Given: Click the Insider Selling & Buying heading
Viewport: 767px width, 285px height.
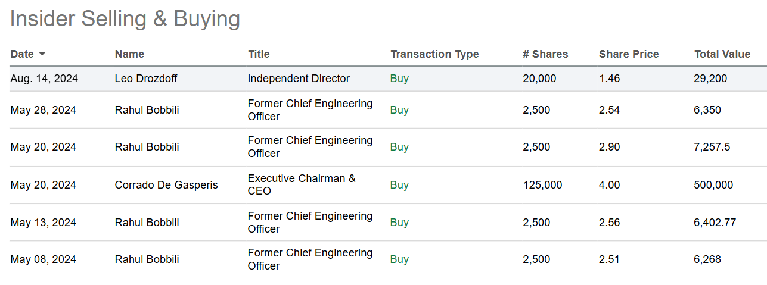Looking at the screenshot, I should tap(125, 19).
